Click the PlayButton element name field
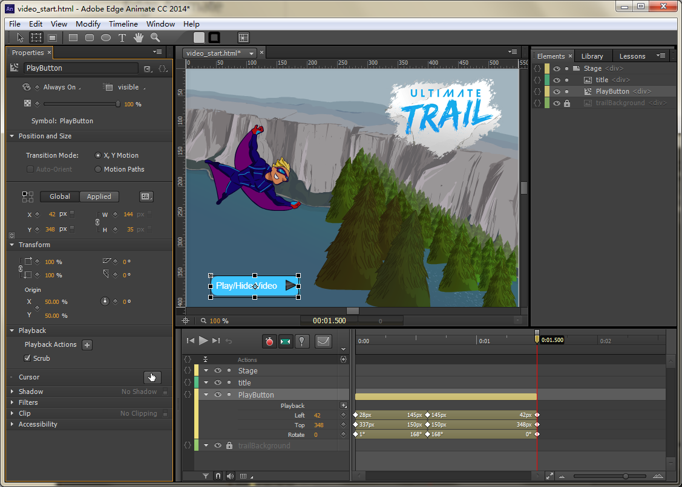Viewport: 682px width, 487px height. coord(81,68)
